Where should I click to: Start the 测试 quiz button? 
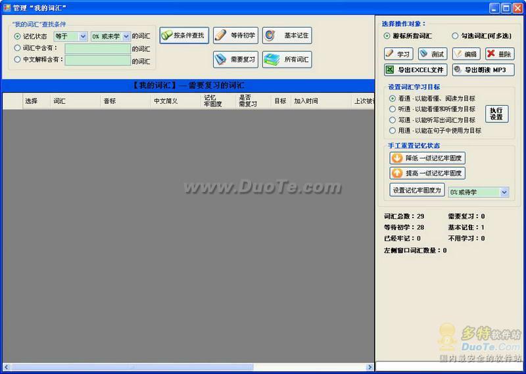pos(432,54)
